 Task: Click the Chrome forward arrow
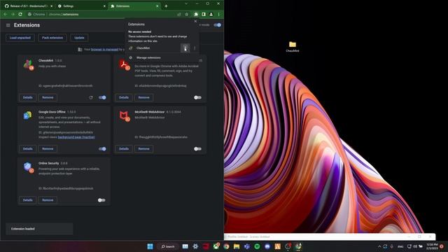pos(13,14)
